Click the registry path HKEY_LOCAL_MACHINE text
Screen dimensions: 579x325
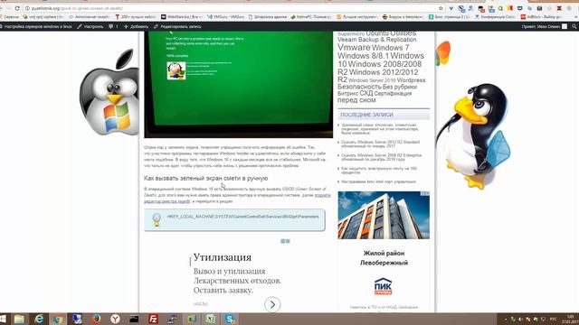coord(242,217)
